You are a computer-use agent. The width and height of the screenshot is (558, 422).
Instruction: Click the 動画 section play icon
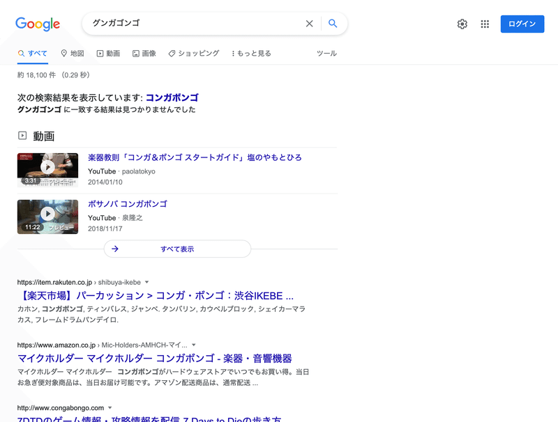point(22,135)
